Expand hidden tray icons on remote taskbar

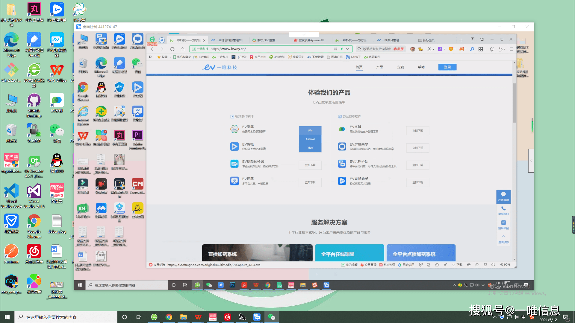454,285
